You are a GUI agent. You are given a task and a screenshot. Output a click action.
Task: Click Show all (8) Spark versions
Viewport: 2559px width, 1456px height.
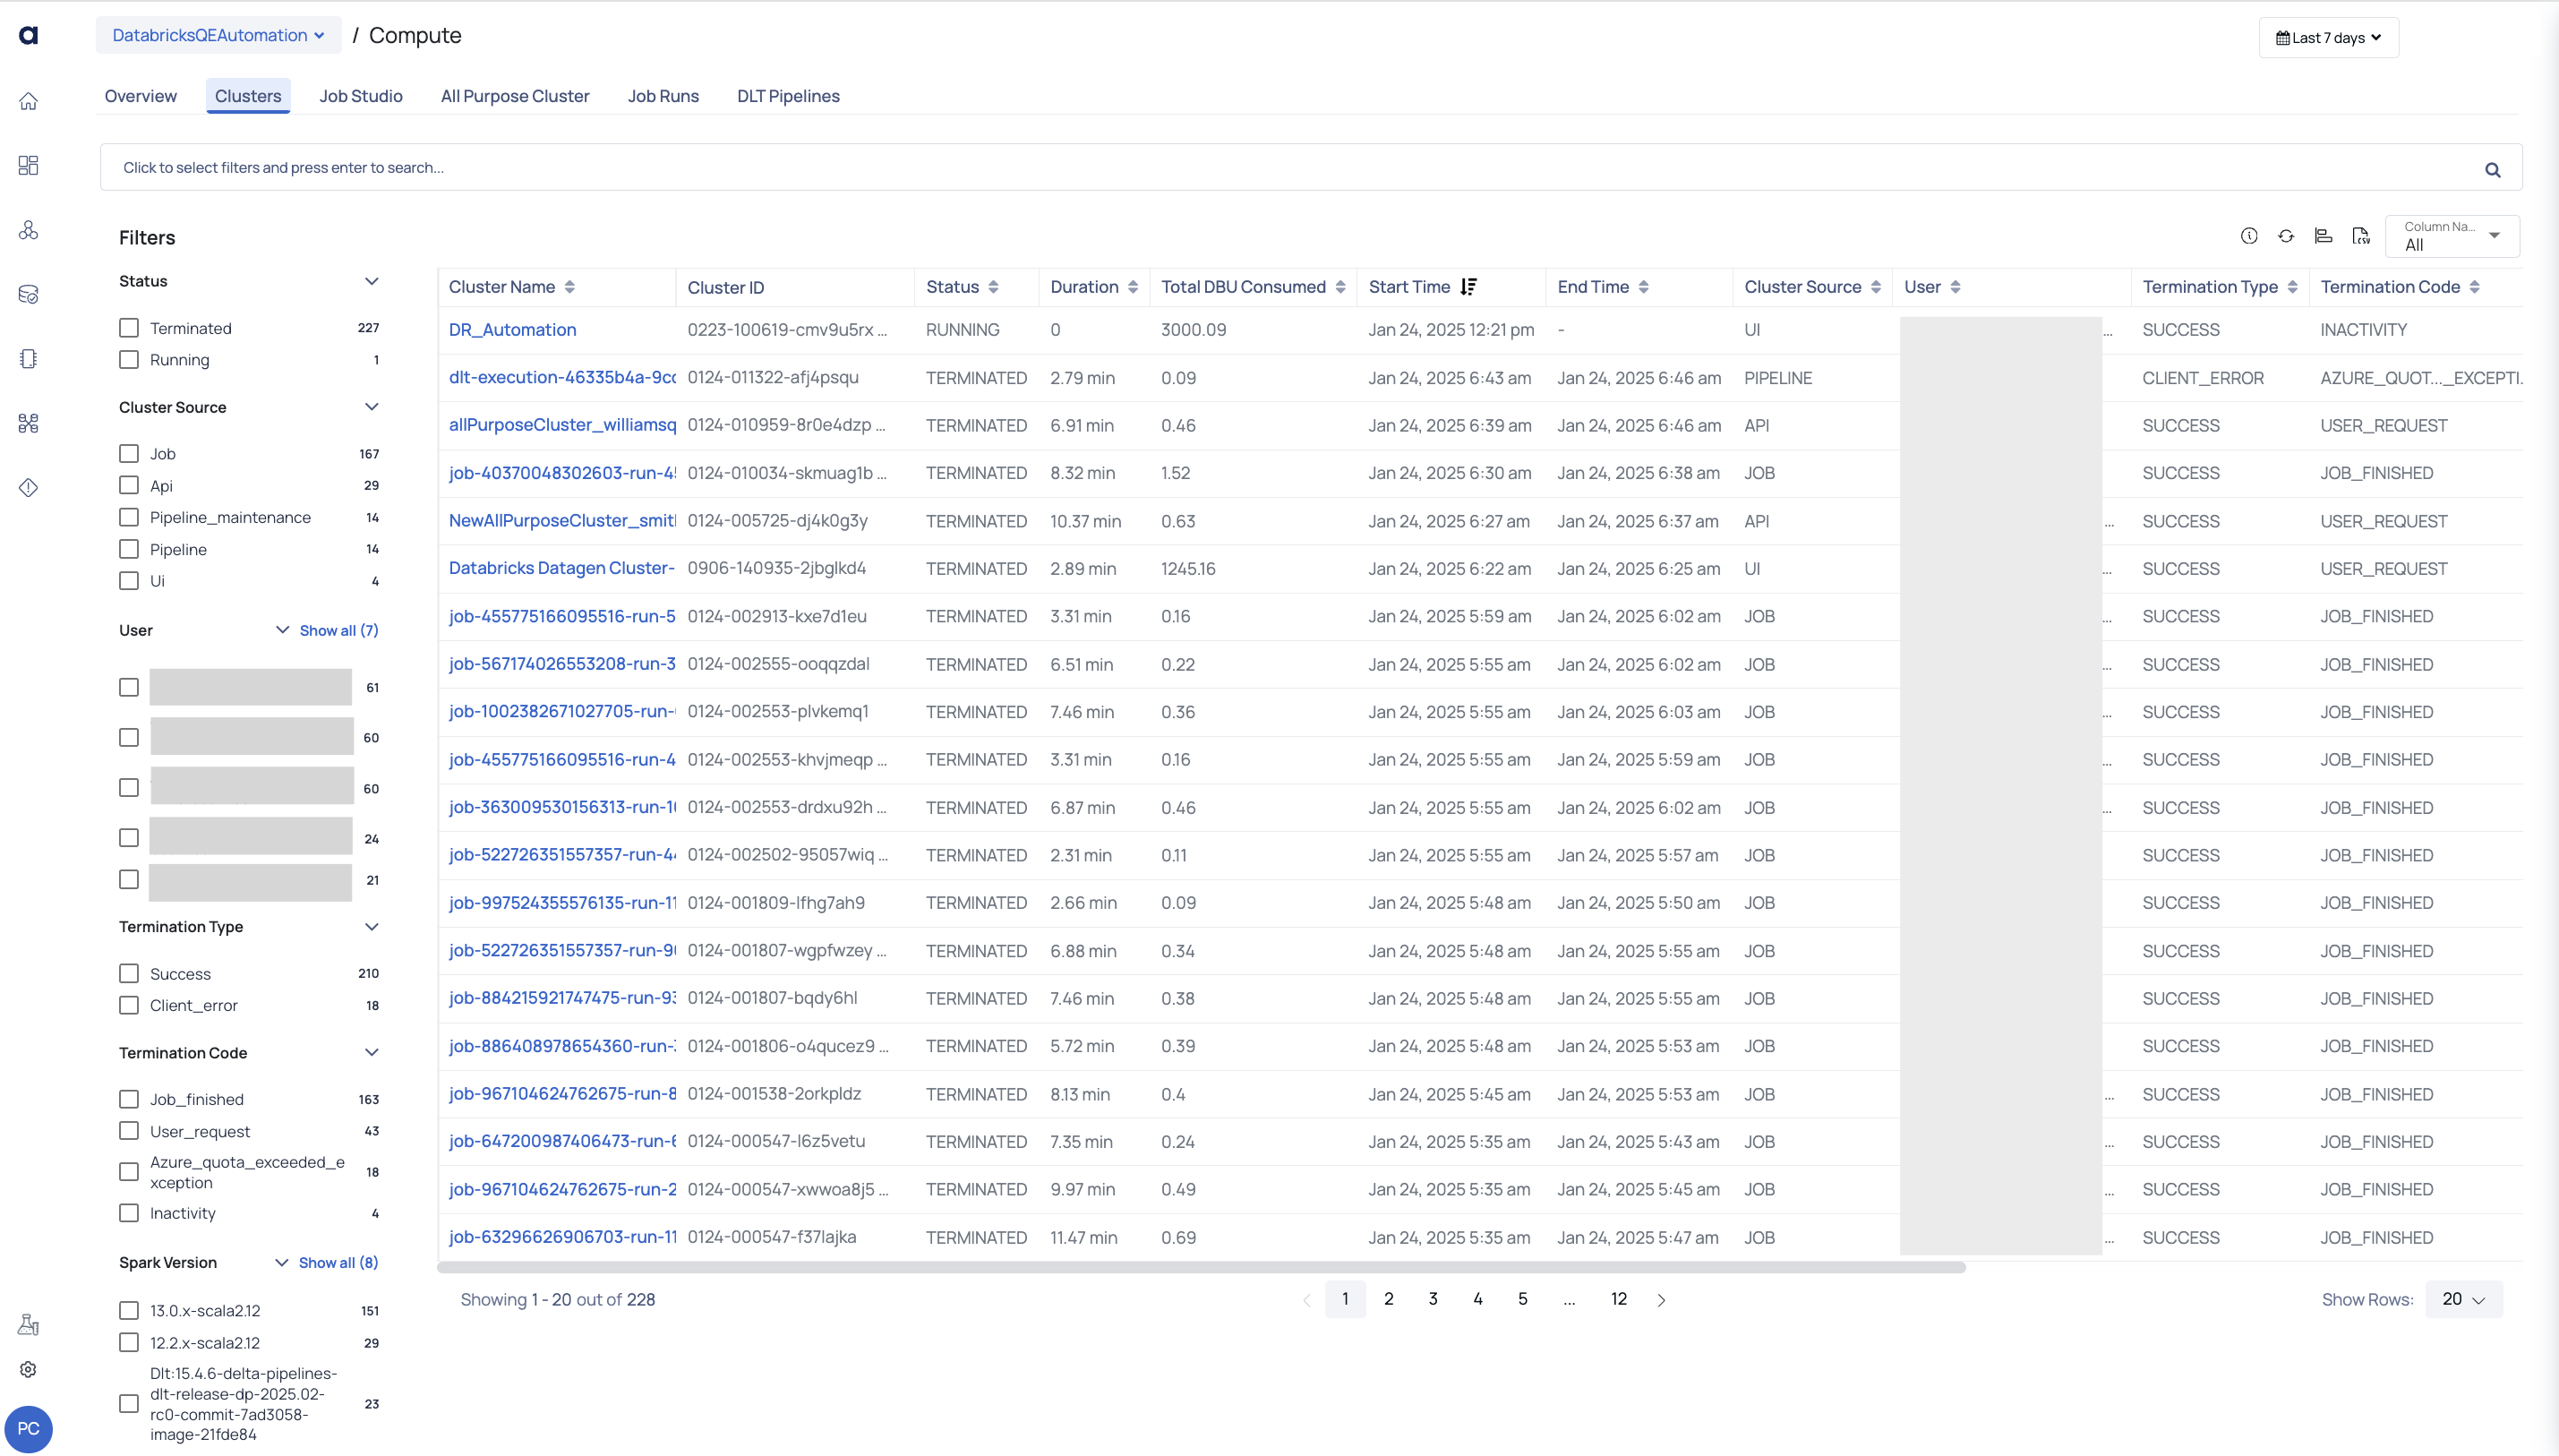tap(338, 1263)
